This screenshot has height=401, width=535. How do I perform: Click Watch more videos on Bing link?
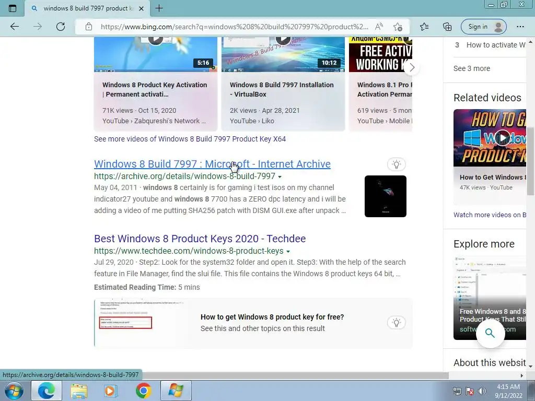(x=490, y=215)
